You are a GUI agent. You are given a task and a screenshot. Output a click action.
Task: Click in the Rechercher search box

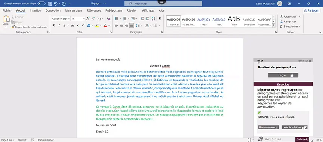(163, 4)
